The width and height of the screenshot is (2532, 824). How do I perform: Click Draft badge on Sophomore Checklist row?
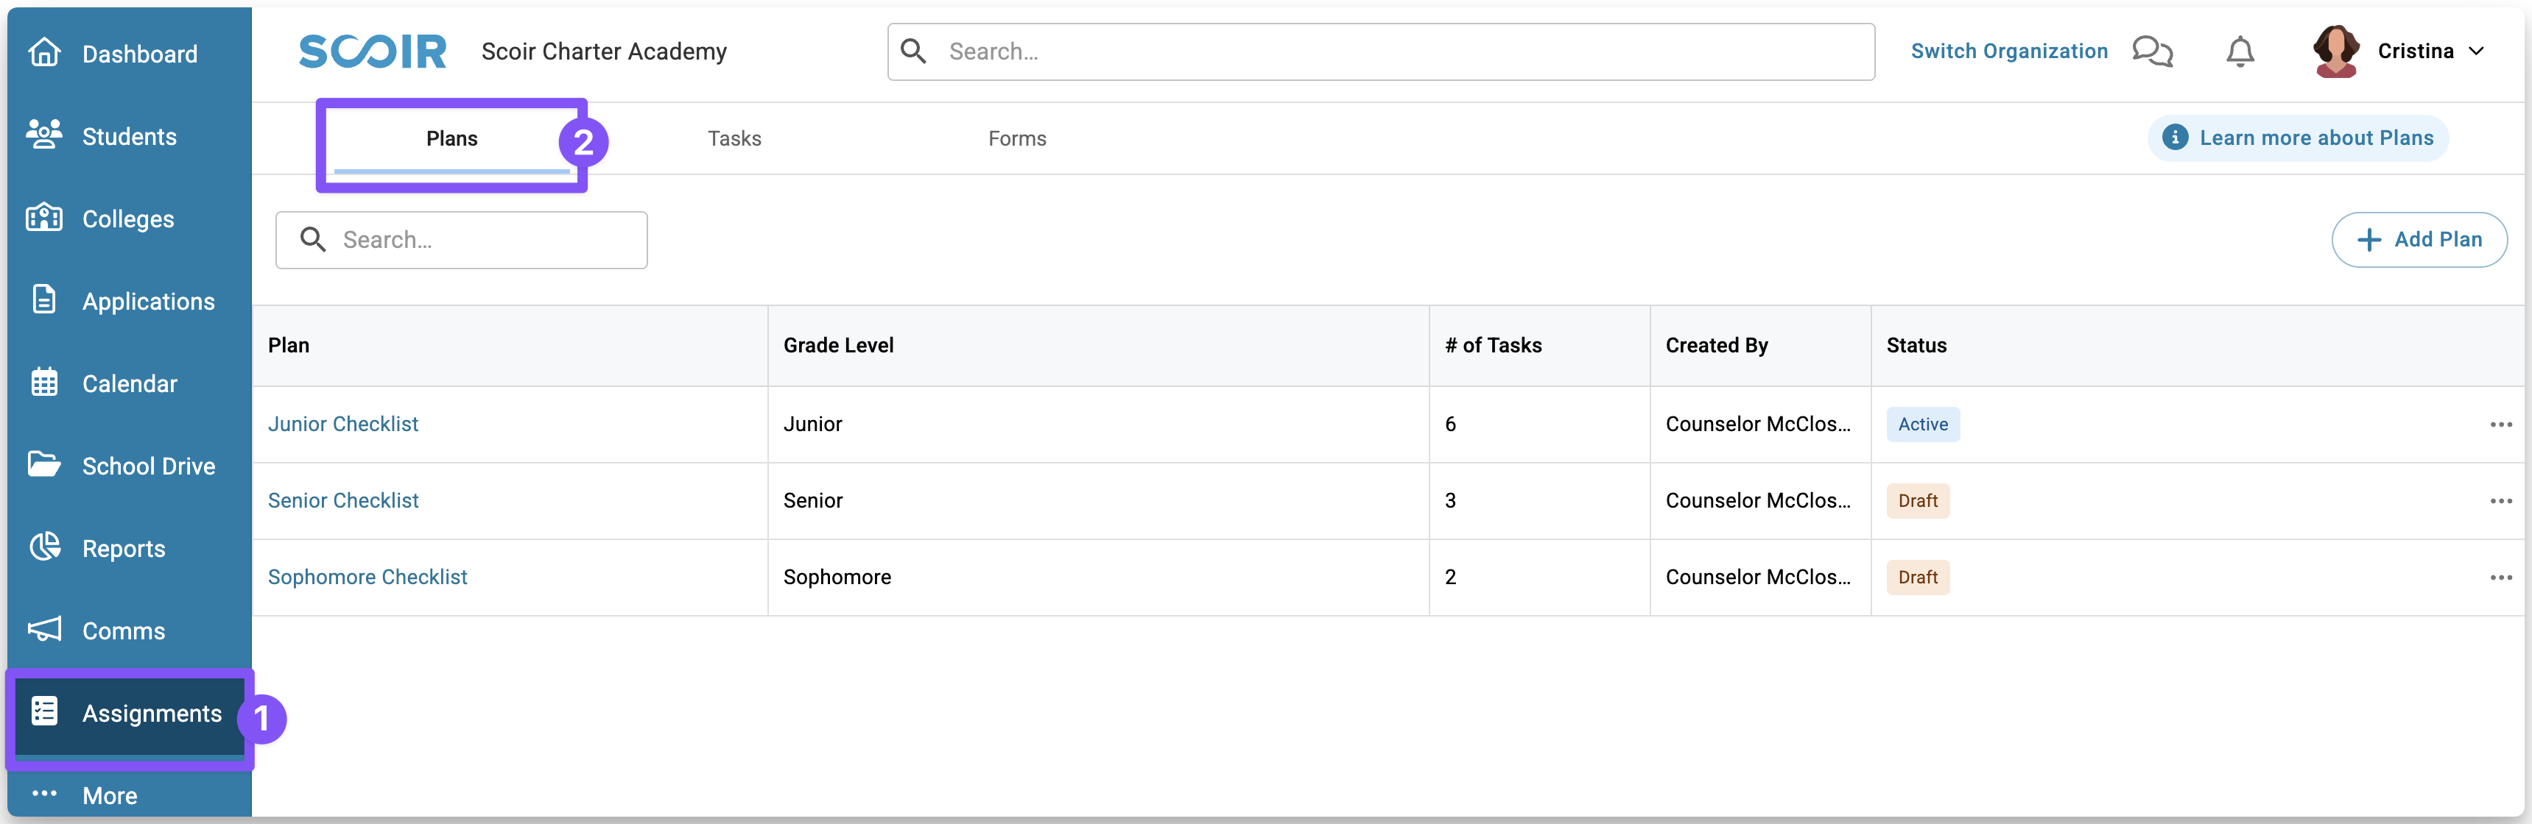click(x=1918, y=578)
